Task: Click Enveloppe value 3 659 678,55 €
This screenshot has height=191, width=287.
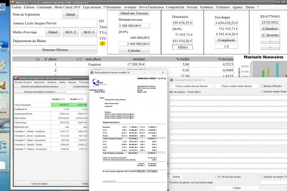Action: tap(227, 23)
